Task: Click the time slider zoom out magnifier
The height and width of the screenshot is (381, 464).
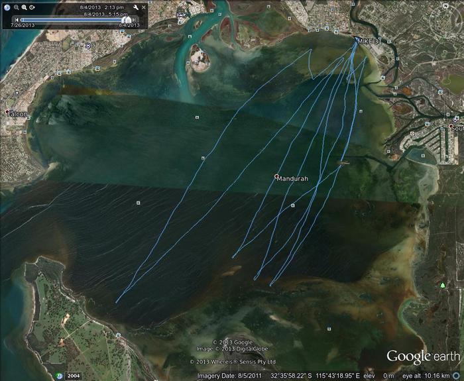Action: tap(16, 7)
